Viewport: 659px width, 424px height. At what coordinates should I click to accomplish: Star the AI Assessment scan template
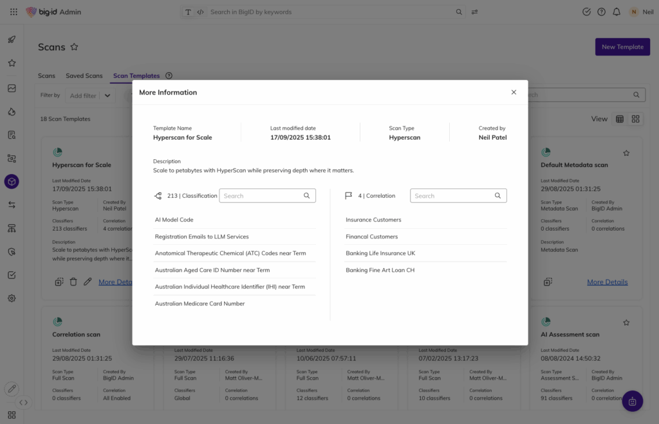626,323
